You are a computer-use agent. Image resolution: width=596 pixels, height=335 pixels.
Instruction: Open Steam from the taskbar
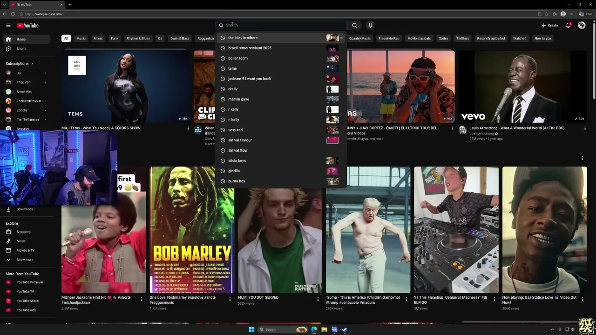345,329
